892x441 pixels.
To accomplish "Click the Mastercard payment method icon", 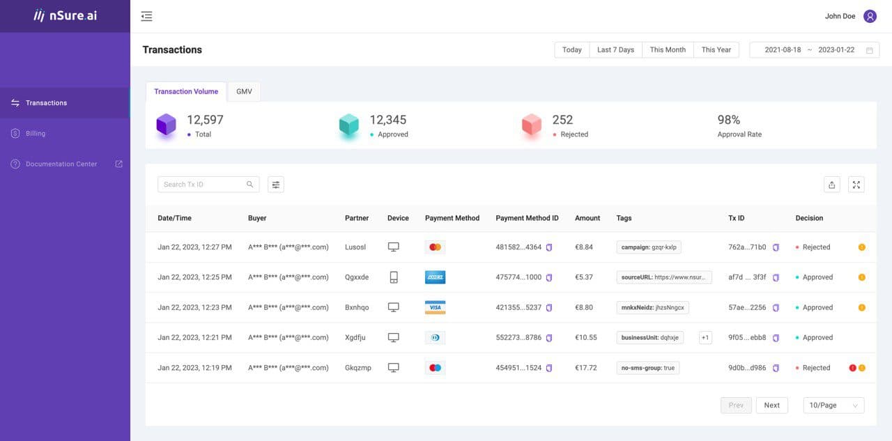I will (x=435, y=247).
